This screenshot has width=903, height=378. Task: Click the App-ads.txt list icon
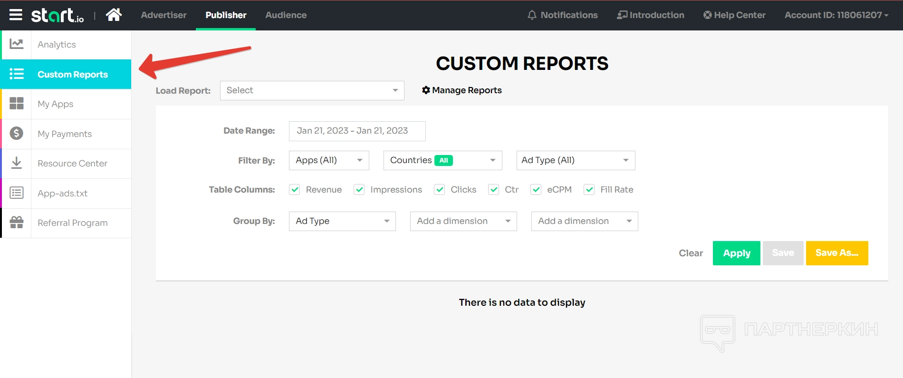17,193
